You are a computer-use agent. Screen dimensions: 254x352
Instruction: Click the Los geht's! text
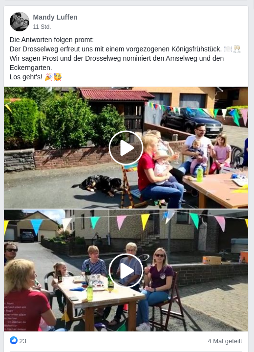tap(26, 77)
